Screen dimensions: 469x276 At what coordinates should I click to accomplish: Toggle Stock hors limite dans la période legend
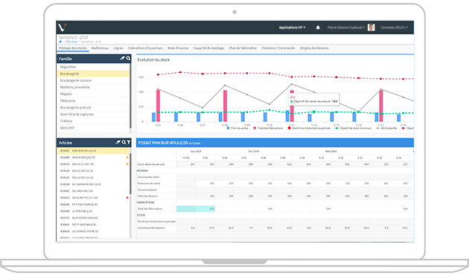(x=309, y=128)
